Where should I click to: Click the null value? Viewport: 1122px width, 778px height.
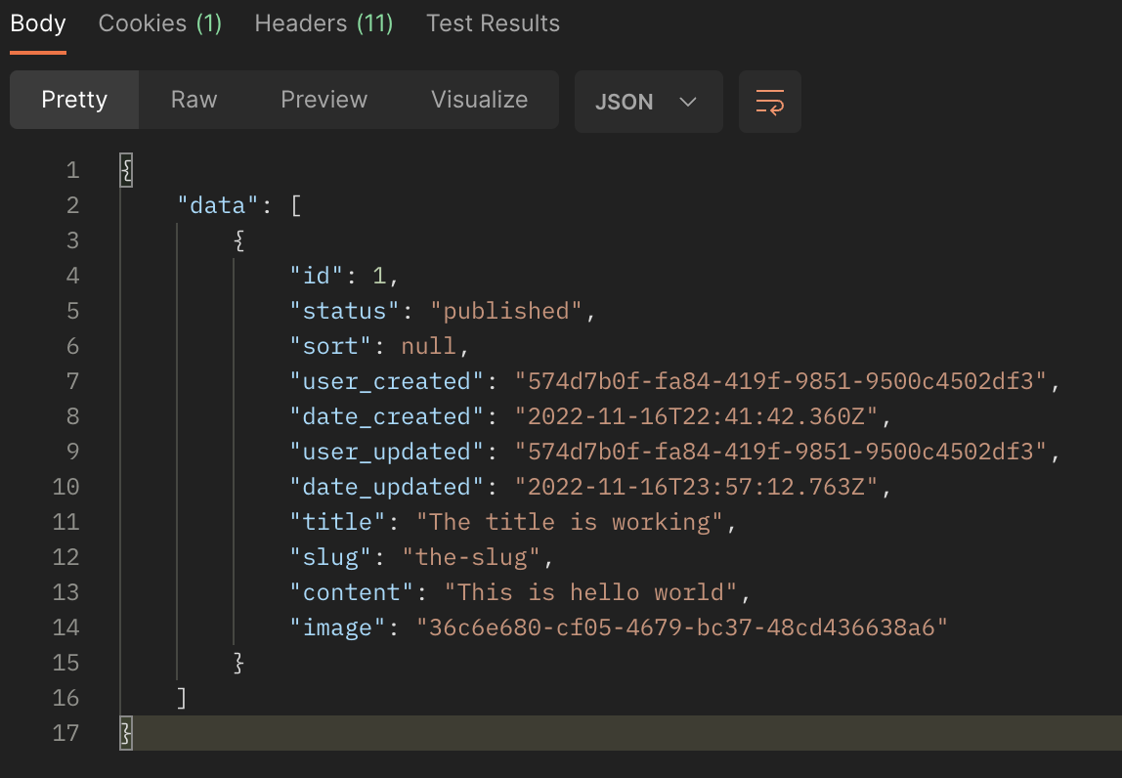429,346
